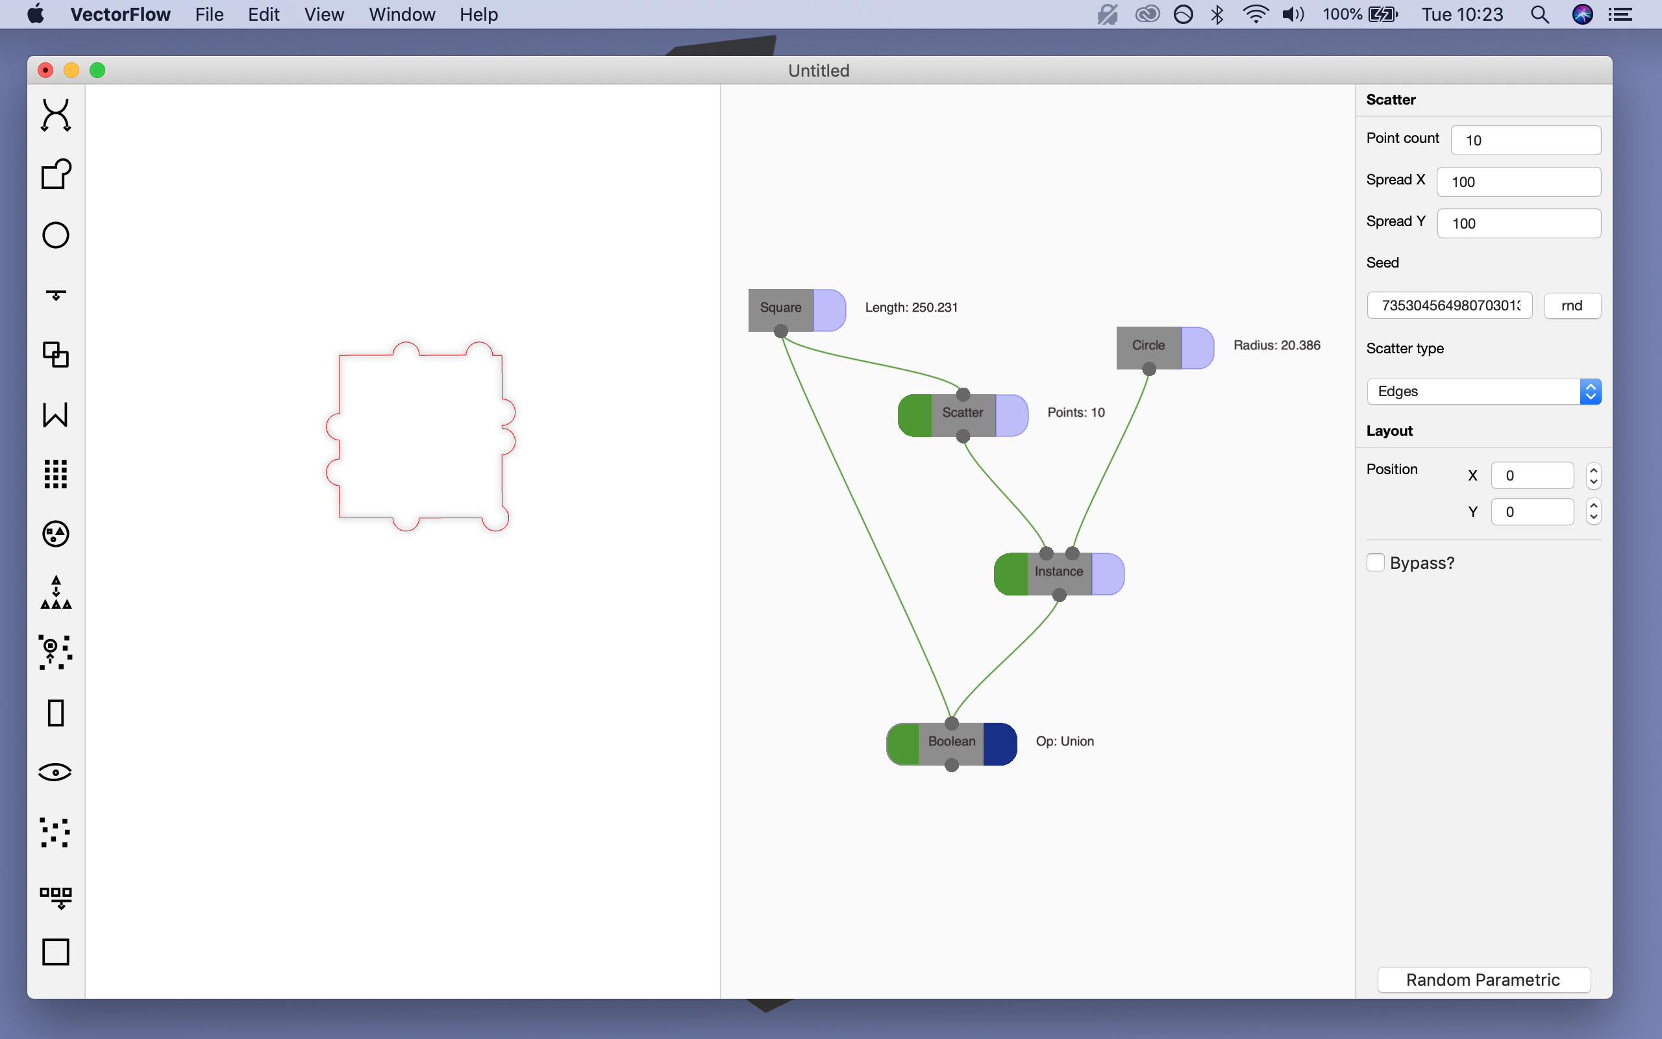Click the Position Y stepper control
This screenshot has width=1662, height=1039.
(1593, 511)
